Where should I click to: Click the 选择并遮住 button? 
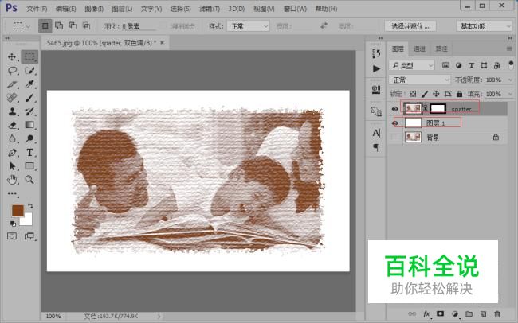pyautogui.click(x=410, y=26)
